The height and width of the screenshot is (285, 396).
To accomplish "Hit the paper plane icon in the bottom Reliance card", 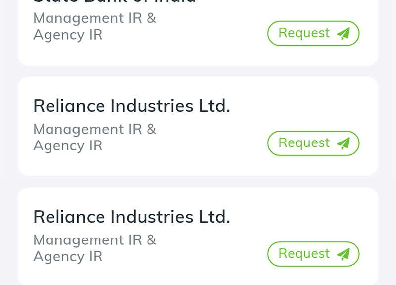I will [x=344, y=254].
